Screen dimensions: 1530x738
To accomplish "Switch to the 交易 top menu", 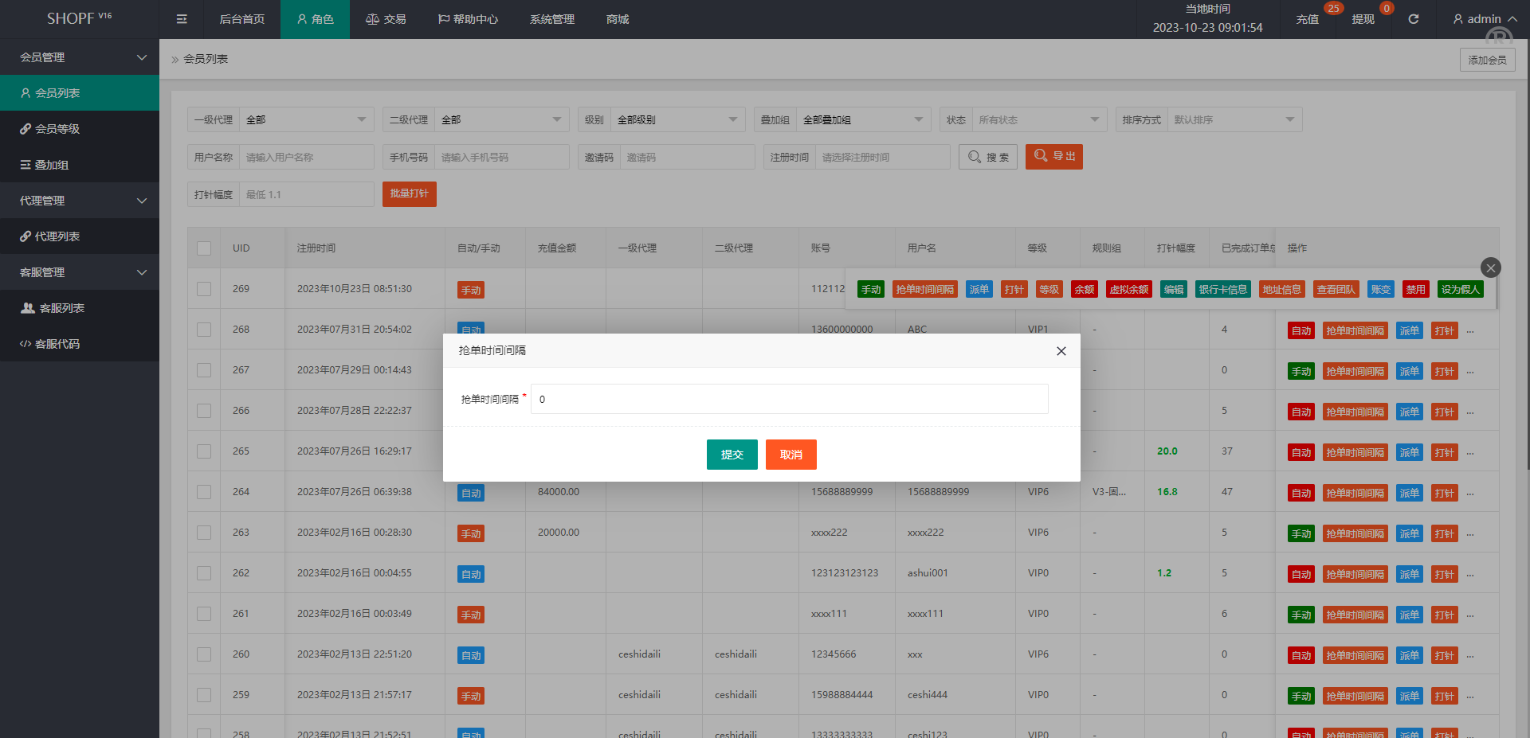I will pyautogui.click(x=386, y=19).
